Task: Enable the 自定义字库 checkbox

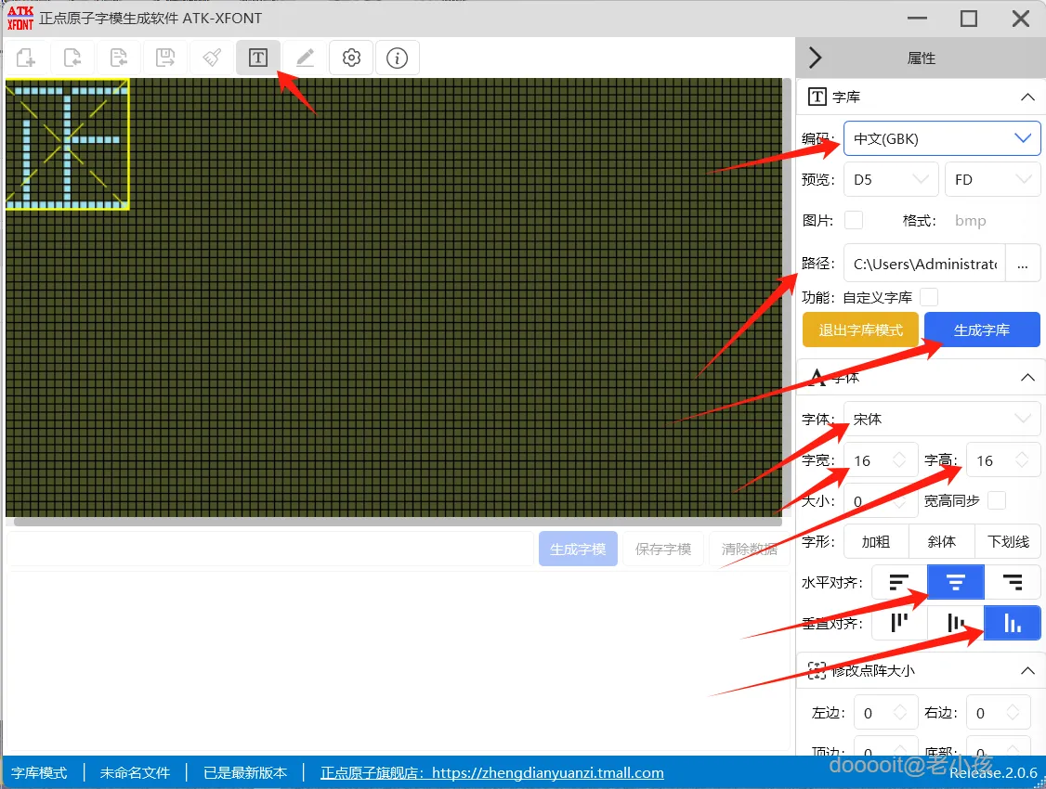Action: 929,296
